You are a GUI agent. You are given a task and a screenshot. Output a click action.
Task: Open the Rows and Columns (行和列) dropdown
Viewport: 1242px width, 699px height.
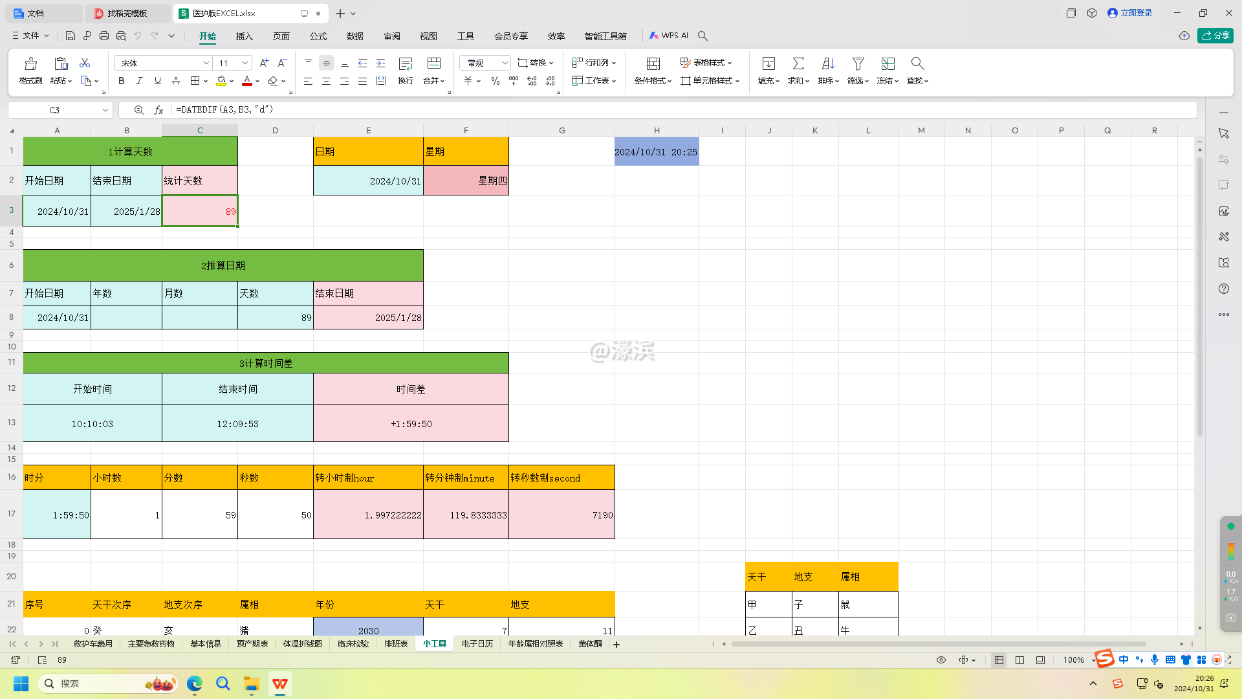(594, 63)
